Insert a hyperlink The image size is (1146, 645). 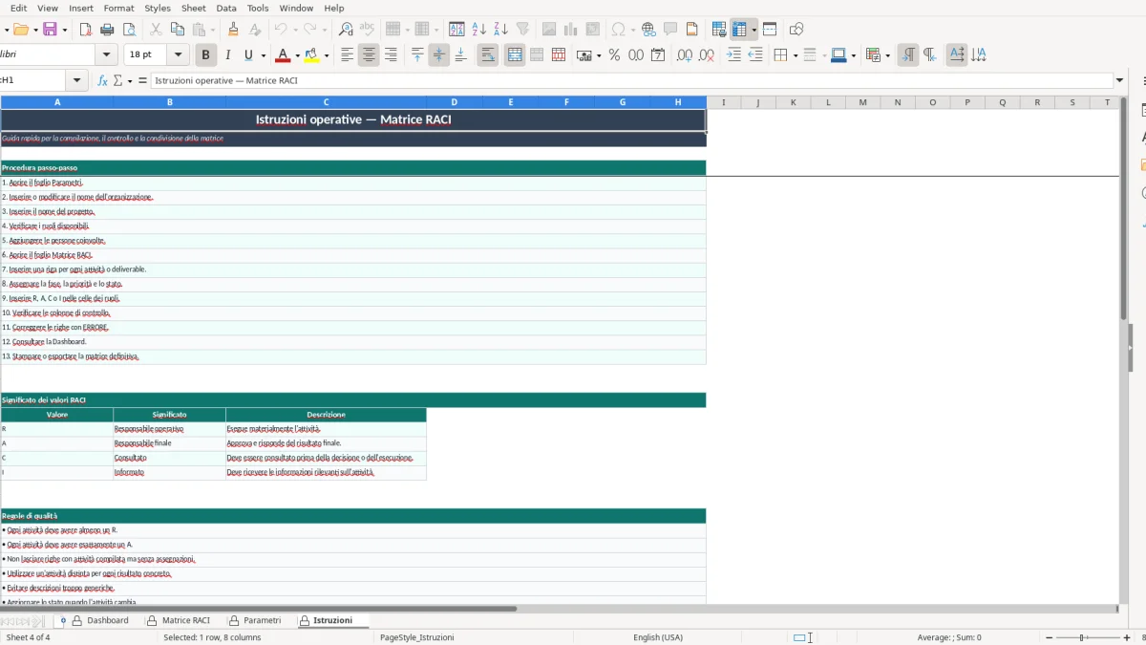click(648, 30)
